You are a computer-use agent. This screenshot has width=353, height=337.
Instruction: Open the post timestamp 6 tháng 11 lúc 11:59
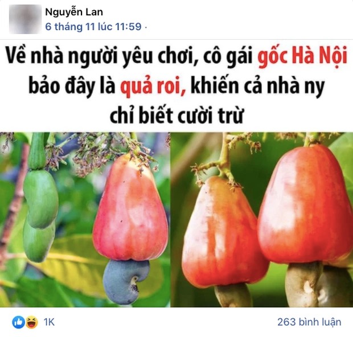click(93, 27)
